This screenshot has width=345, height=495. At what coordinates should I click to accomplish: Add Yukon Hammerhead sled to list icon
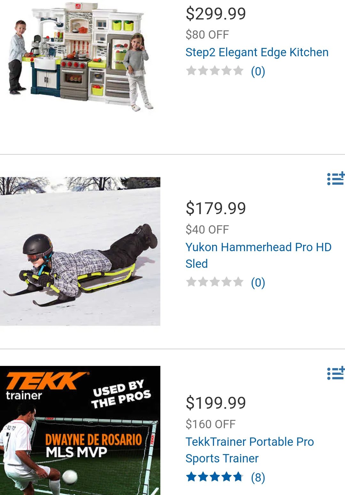coord(336,179)
